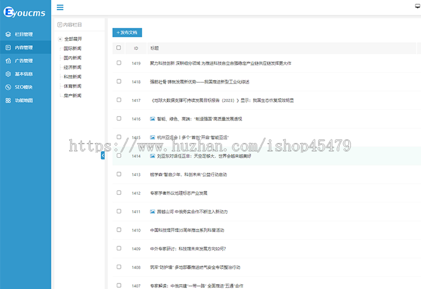Check the checkbox for row 1412

tap(119, 192)
